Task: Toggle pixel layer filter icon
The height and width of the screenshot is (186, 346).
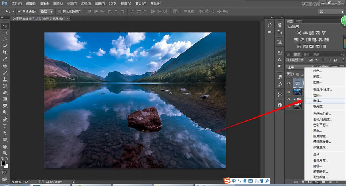Action: click(311, 60)
